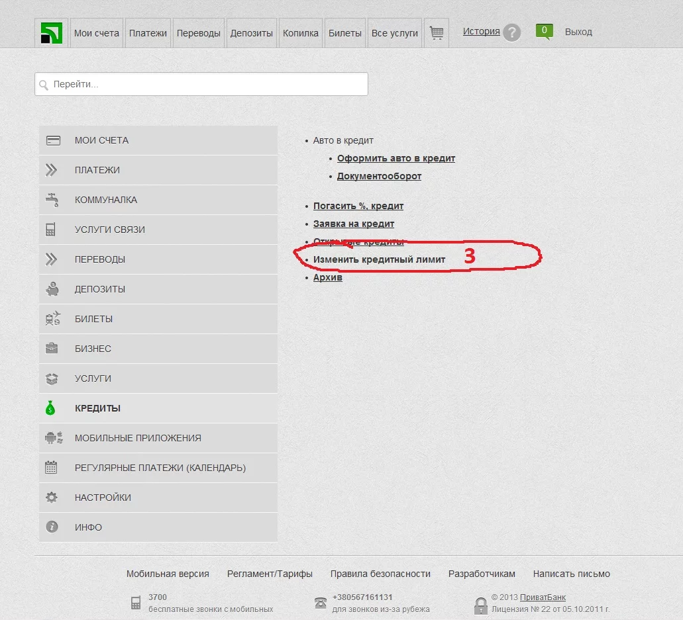Open the Заявка на кредит link
This screenshot has width=683, height=620.
point(353,224)
